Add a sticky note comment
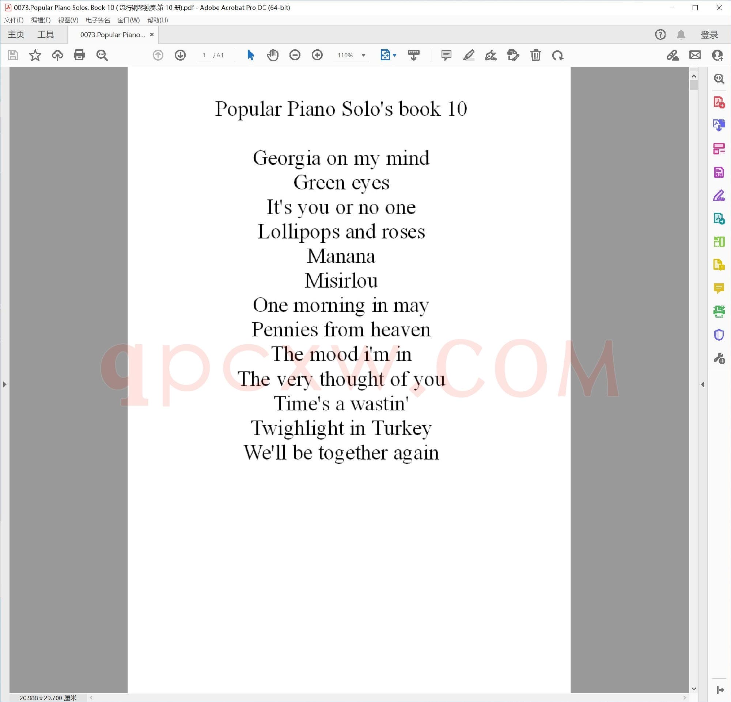Screen dimensions: 731x702 pyautogui.click(x=446, y=55)
